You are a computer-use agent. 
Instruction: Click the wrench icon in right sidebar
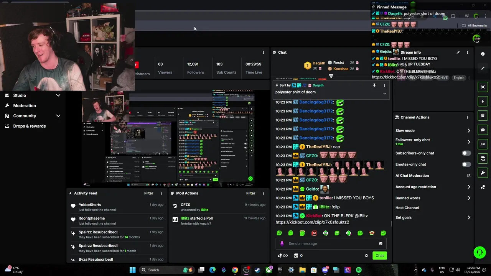pos(483,173)
